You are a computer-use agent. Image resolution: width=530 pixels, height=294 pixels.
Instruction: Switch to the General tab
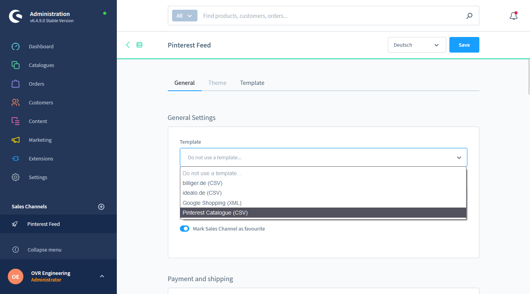pyautogui.click(x=185, y=83)
